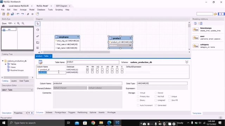Image resolution: width=225 pixels, height=126 pixels.
Task: Switch to the Layers tab
Action: pyautogui.click(x=14, y=81)
